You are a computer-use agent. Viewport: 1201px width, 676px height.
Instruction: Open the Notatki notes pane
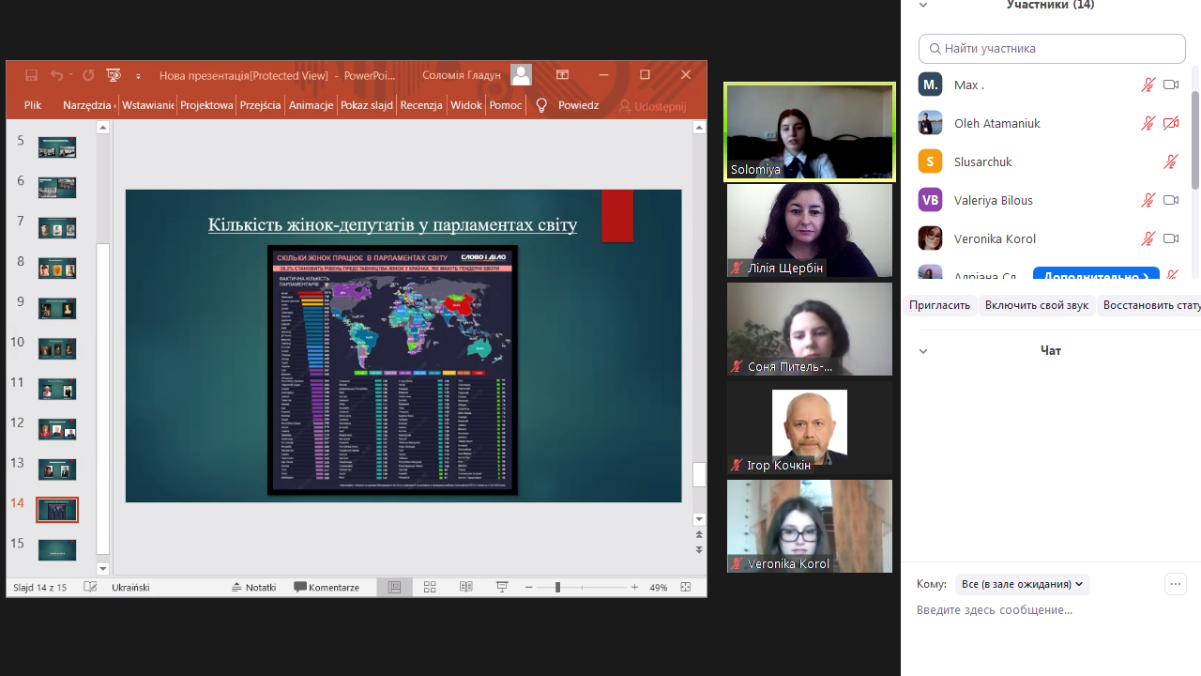pyautogui.click(x=253, y=587)
